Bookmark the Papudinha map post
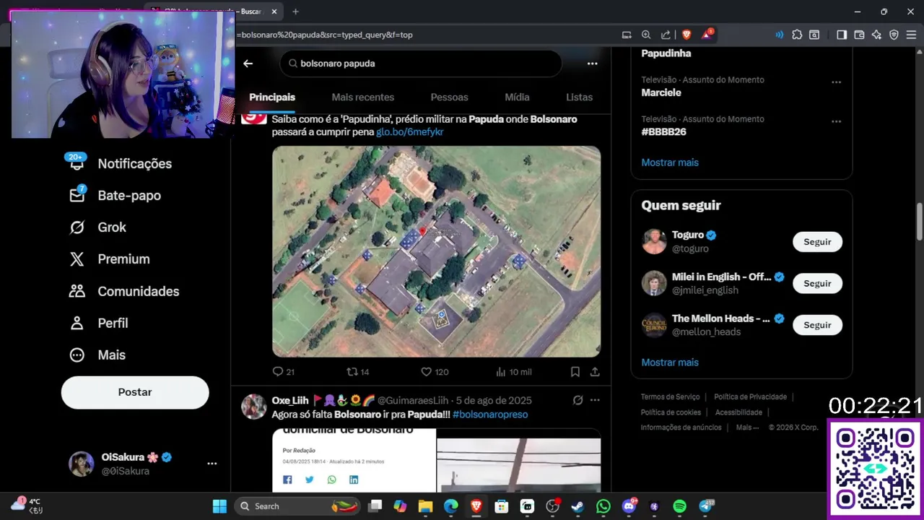 click(575, 372)
